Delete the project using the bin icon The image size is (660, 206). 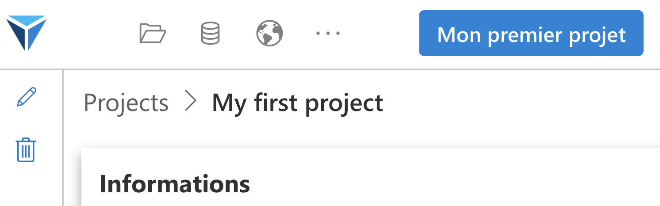pyautogui.click(x=26, y=150)
